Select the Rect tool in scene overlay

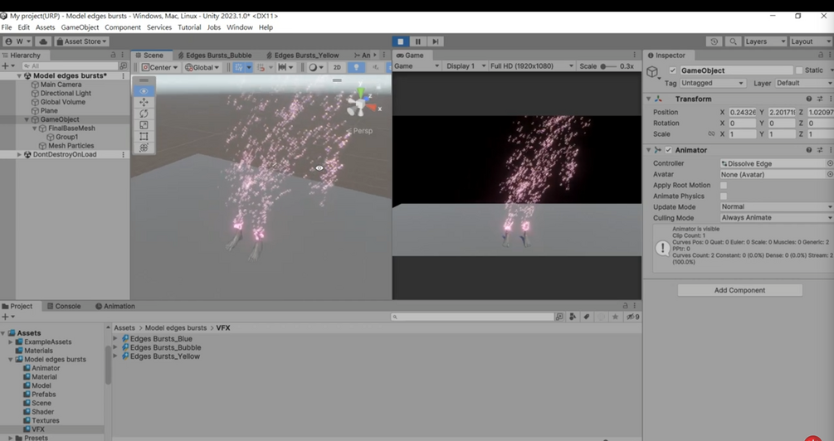[x=144, y=137]
